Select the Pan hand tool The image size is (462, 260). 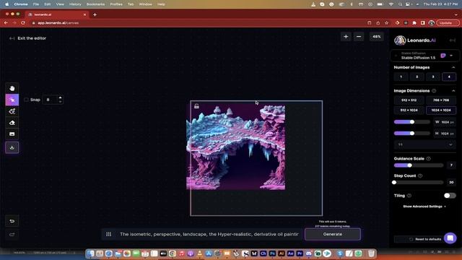click(x=12, y=88)
